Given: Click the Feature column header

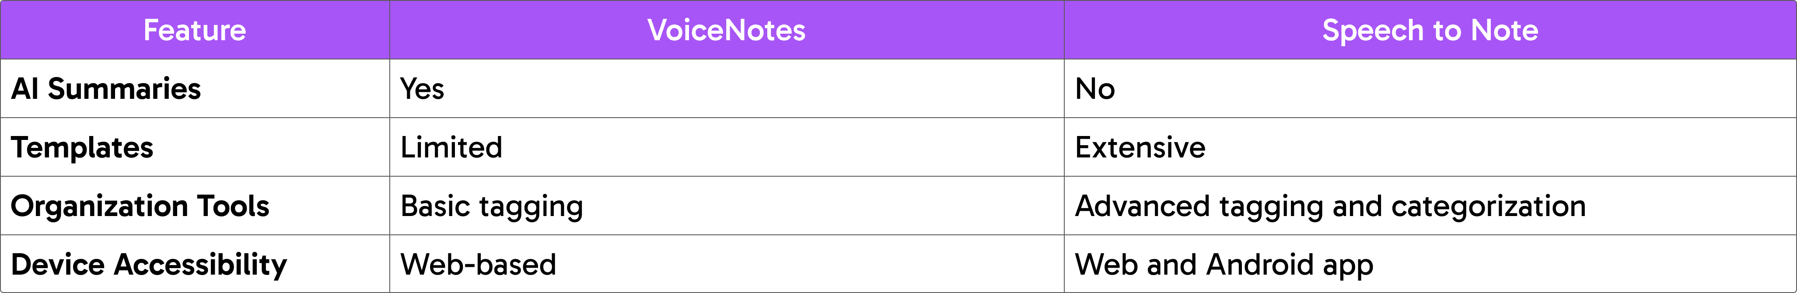Looking at the screenshot, I should point(195,31).
